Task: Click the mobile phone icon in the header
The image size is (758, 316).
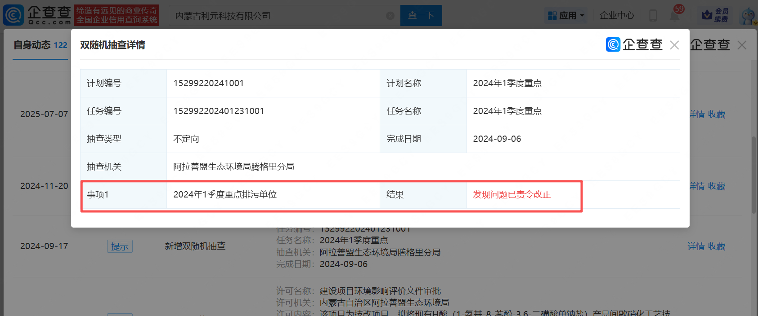Action: click(x=653, y=16)
